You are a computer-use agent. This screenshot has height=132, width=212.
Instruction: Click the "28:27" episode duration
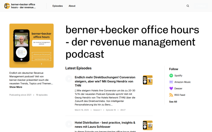123,110
